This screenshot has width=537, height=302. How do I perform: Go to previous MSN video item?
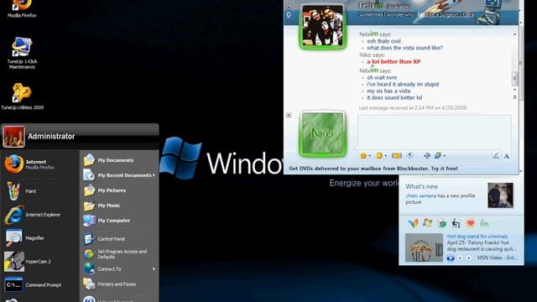tap(460, 258)
